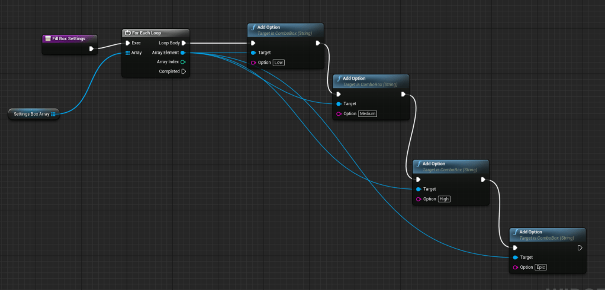
Task: Select the For Each Loop node header
Action: click(x=155, y=33)
